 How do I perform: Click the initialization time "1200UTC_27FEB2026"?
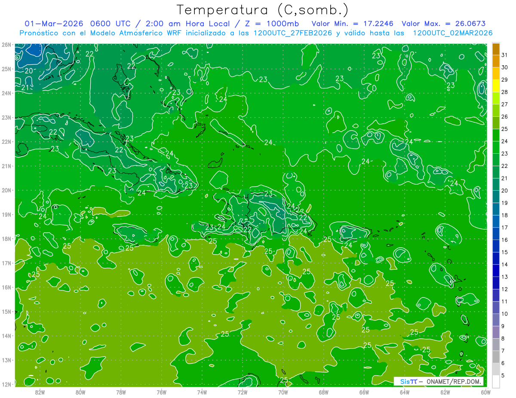[292, 33]
